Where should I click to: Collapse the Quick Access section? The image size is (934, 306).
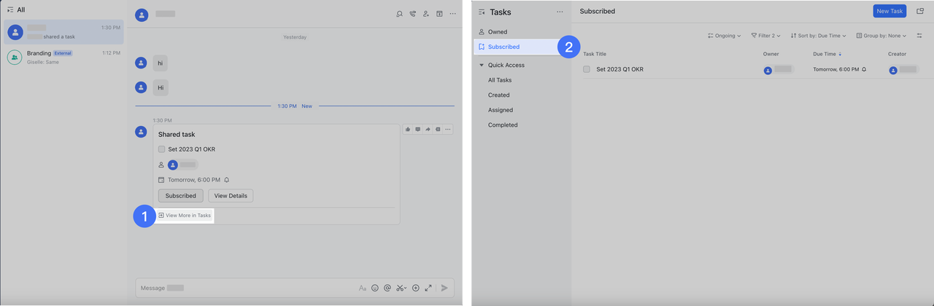(482, 66)
